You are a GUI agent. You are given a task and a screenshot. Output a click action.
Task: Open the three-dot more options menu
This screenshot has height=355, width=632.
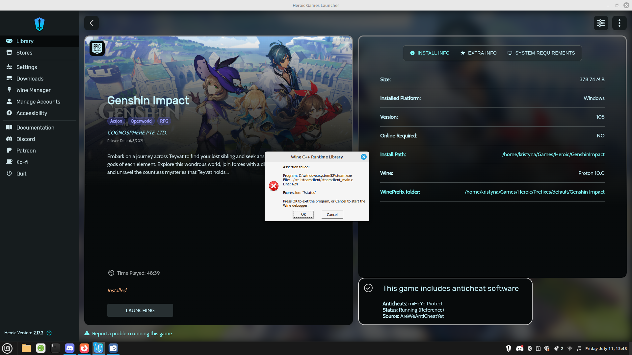click(619, 23)
